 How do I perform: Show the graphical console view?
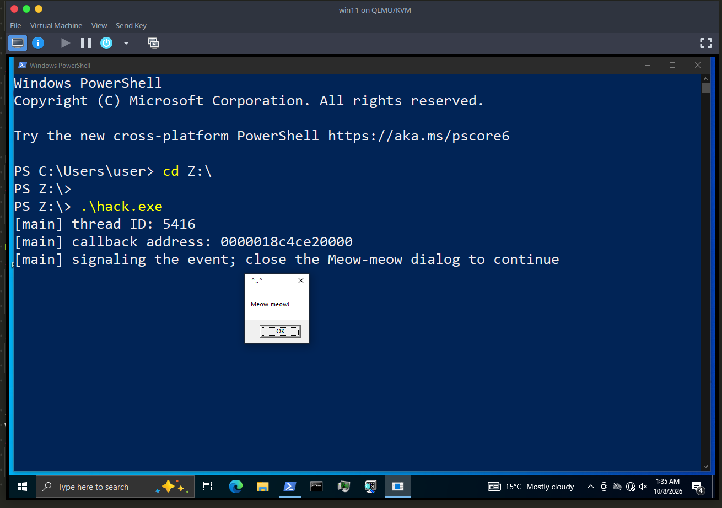pyautogui.click(x=18, y=42)
